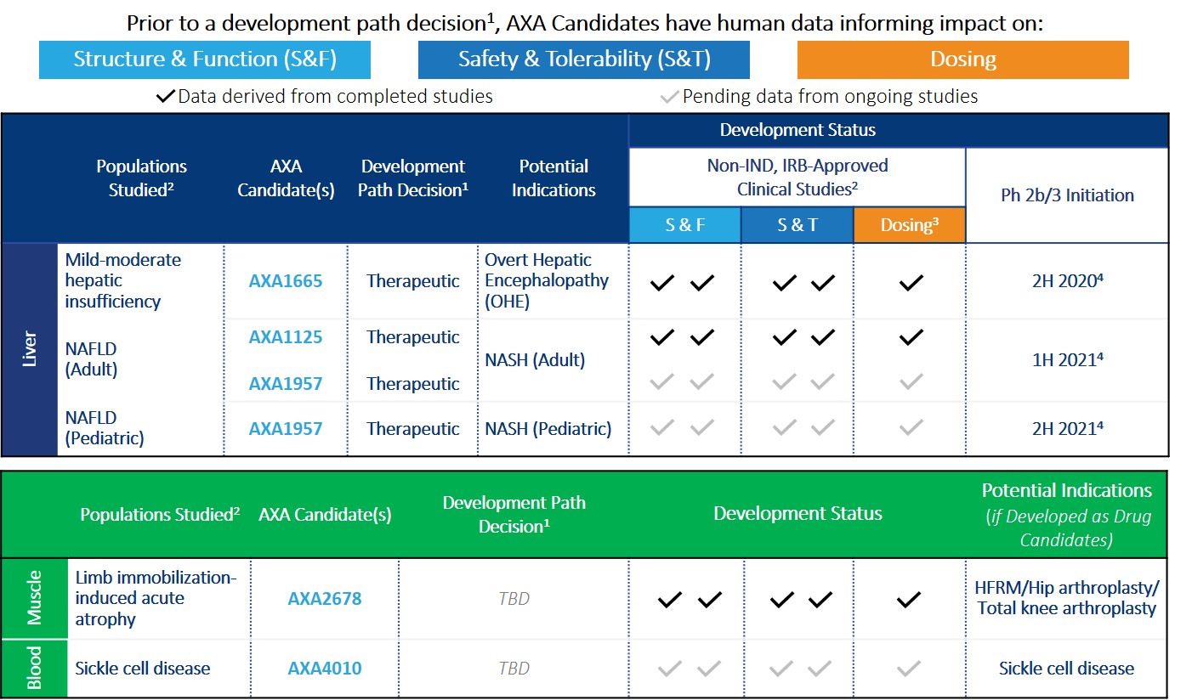
Task: Click the 'NAFLD (Adult)' population cell
Action: 93,359
